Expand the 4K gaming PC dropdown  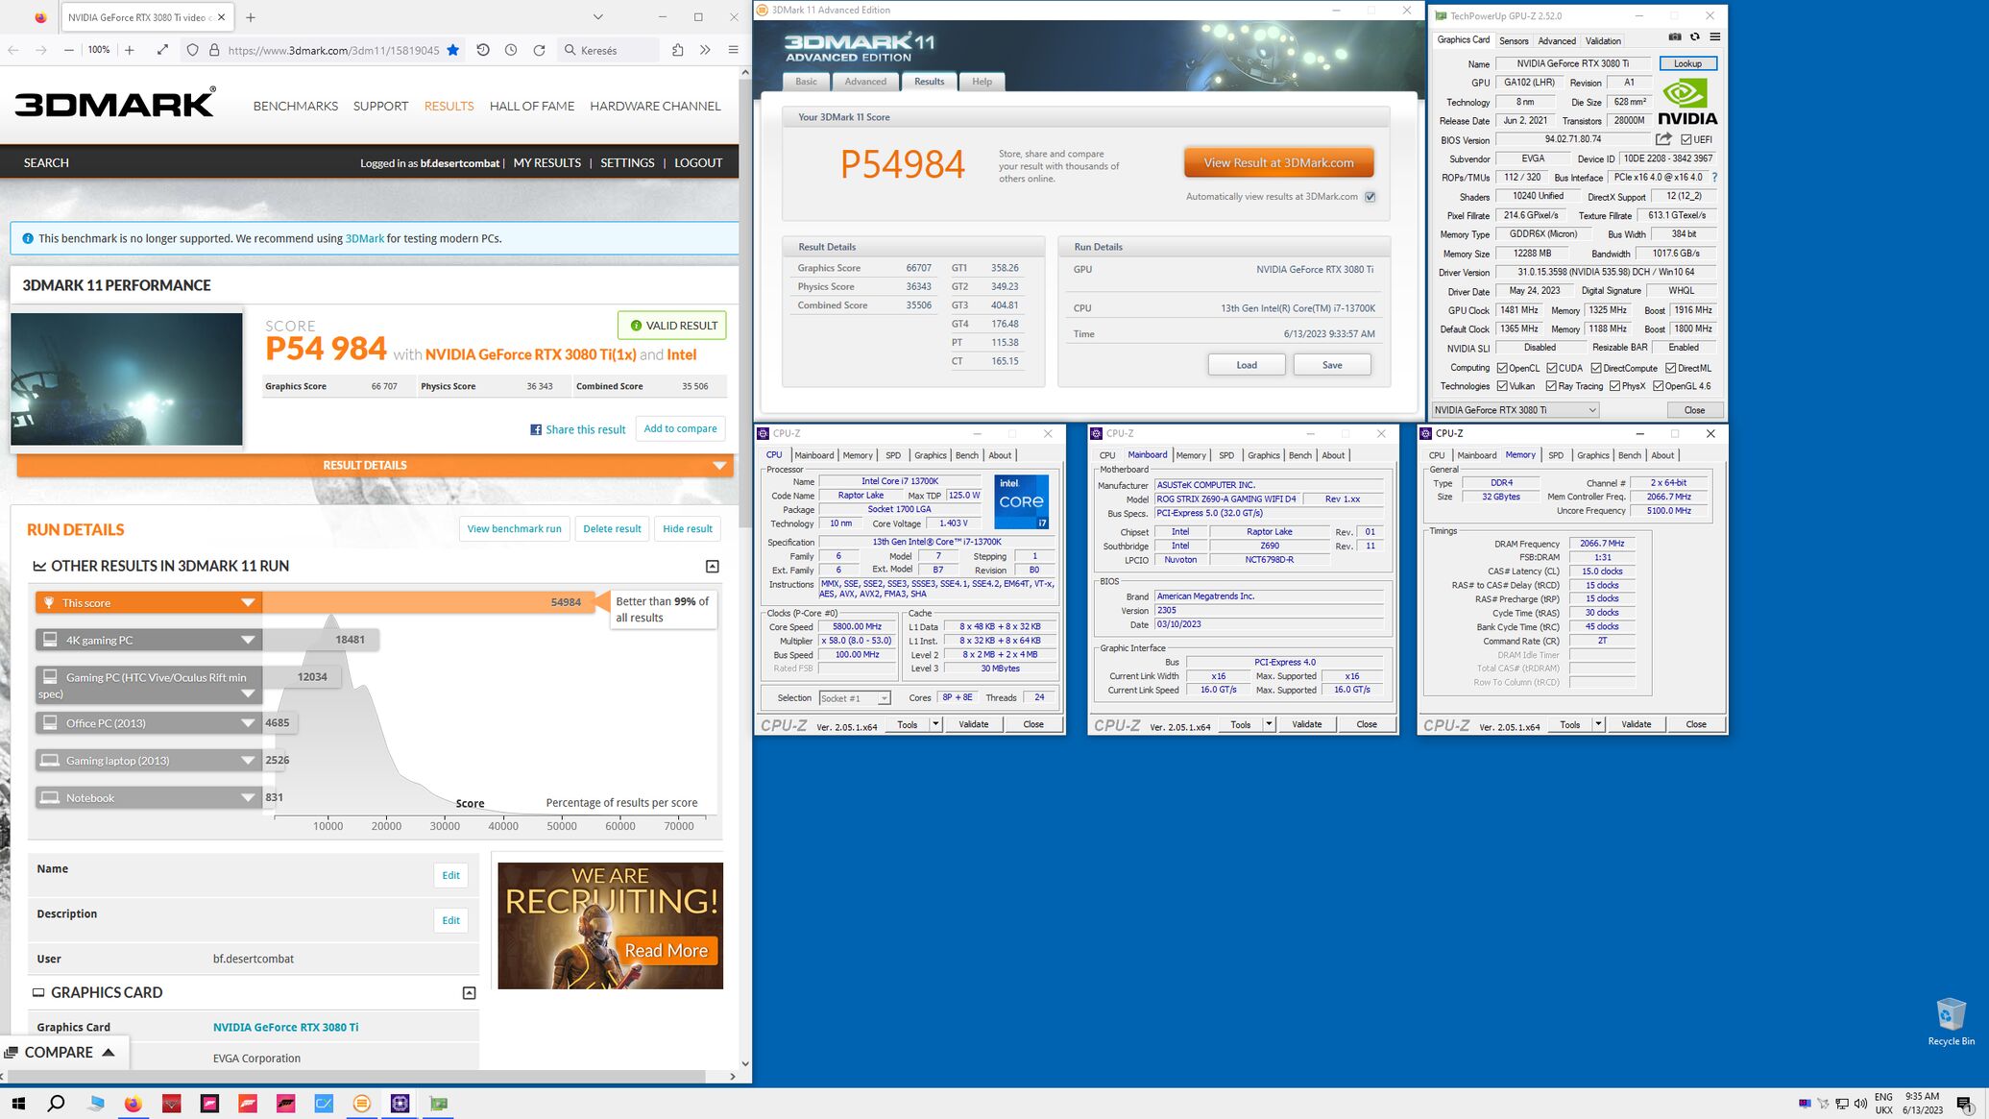248,640
